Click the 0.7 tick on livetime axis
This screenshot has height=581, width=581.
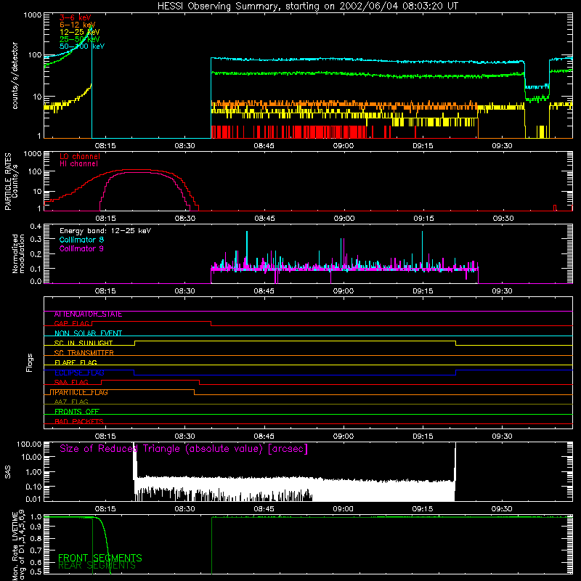[x=36, y=550]
